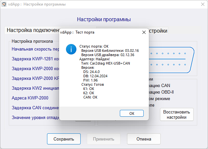208x149 pixels.
Task: Click Восстановить настройки button
Action: coord(177,114)
